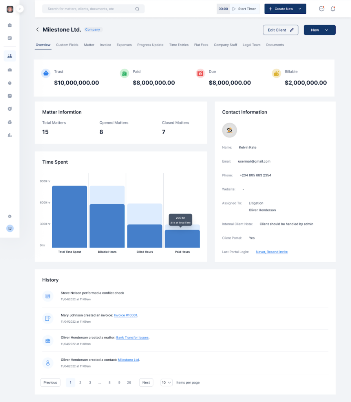Click the Paid Hours bar in chart
351x402 pixels.
click(x=182, y=238)
